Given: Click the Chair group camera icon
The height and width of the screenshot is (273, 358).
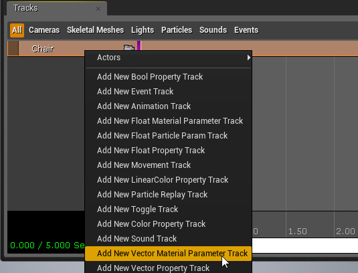Looking at the screenshot, I should click(128, 48).
